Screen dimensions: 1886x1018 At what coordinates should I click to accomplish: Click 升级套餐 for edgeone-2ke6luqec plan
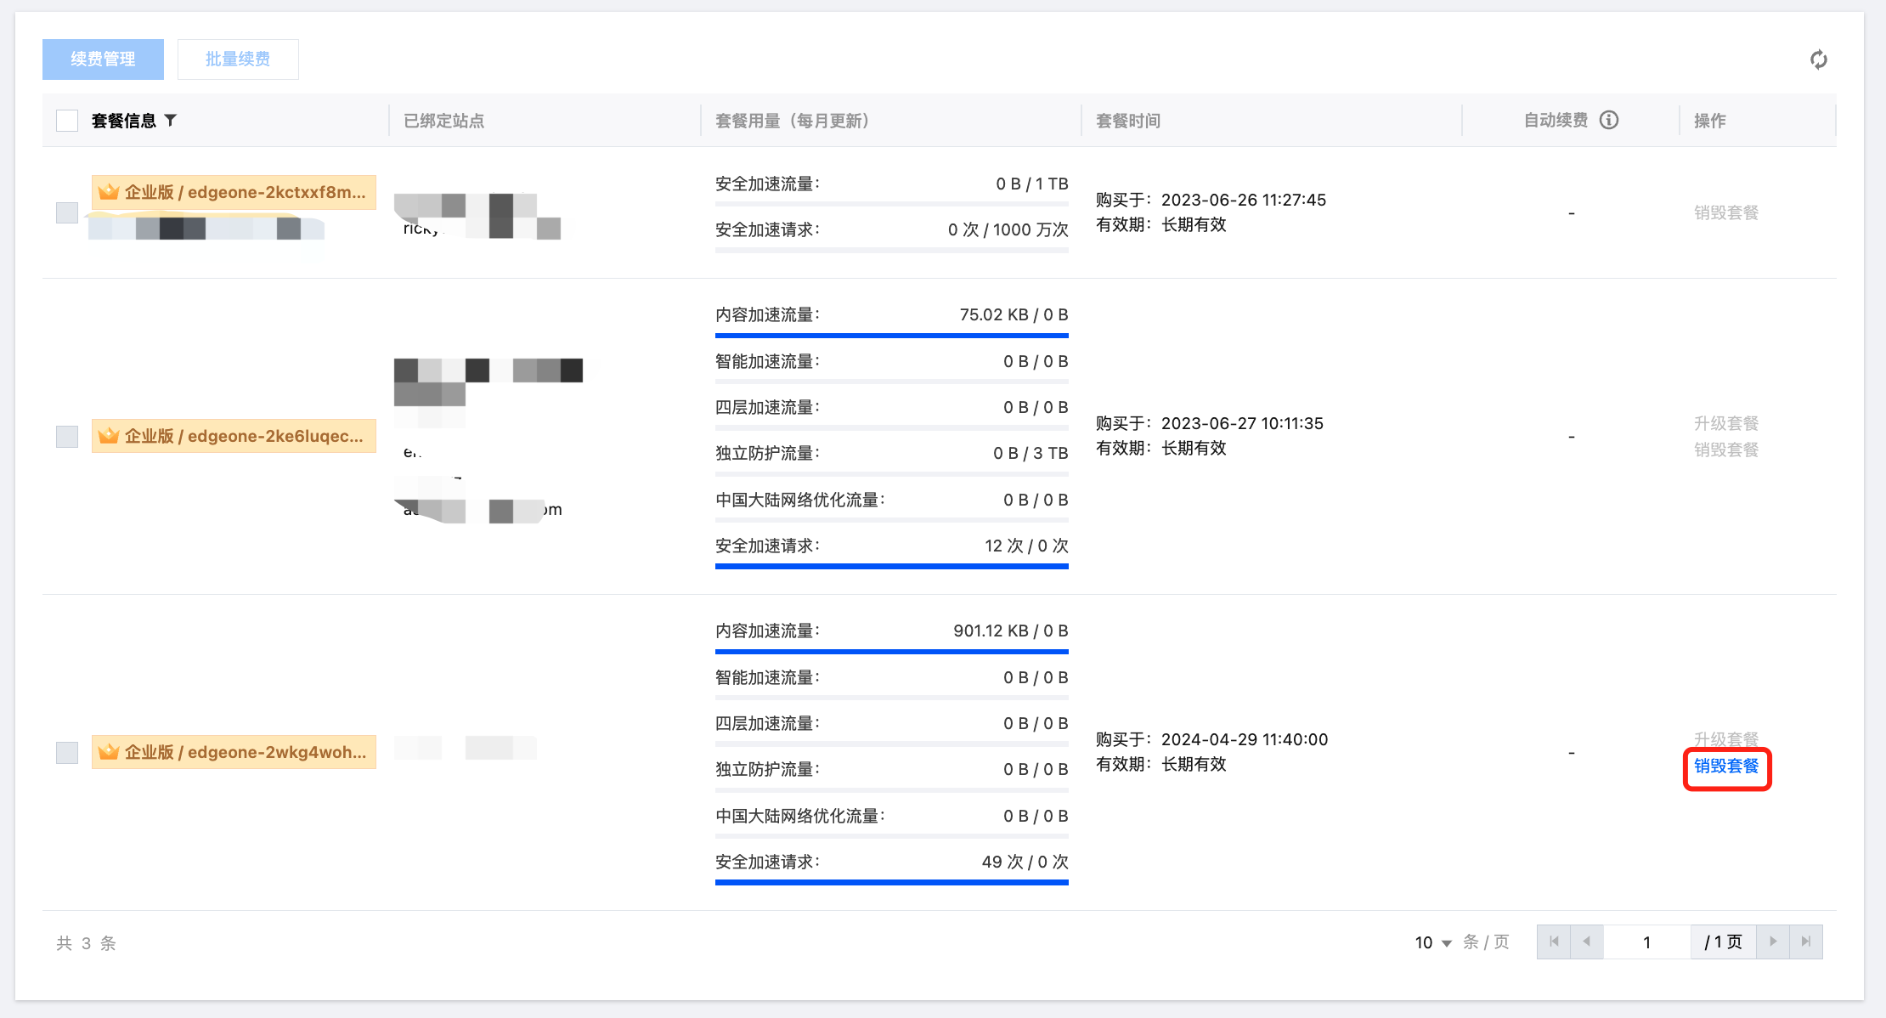1726,423
